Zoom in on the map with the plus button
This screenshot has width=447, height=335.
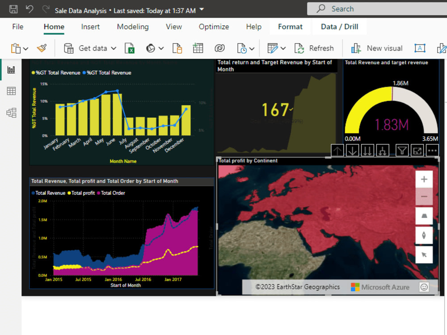[x=424, y=179]
